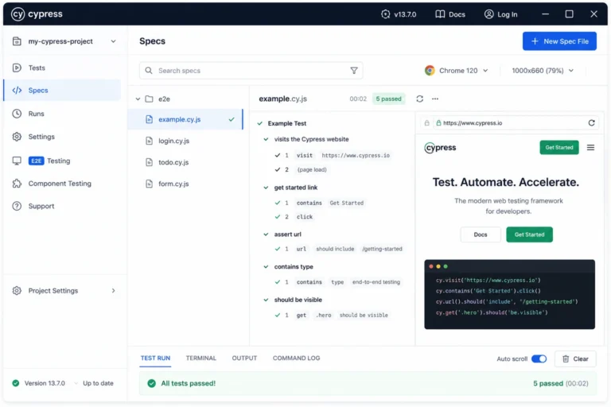Switch to the COMMAND LOG tab
Screen dimensions: 611x407
[x=296, y=359]
